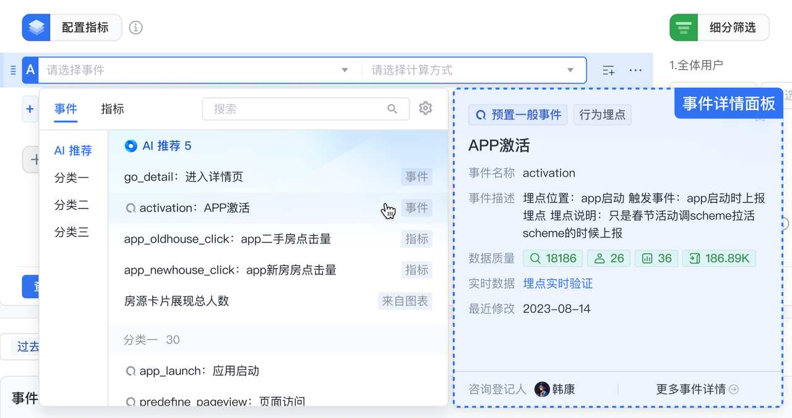Switch to the 指标 tab
This screenshot has height=418, width=792.
coord(113,109)
